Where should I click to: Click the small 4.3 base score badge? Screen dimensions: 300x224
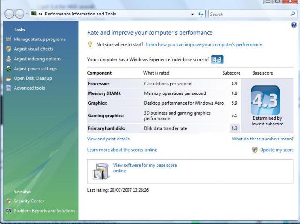pos(217,60)
